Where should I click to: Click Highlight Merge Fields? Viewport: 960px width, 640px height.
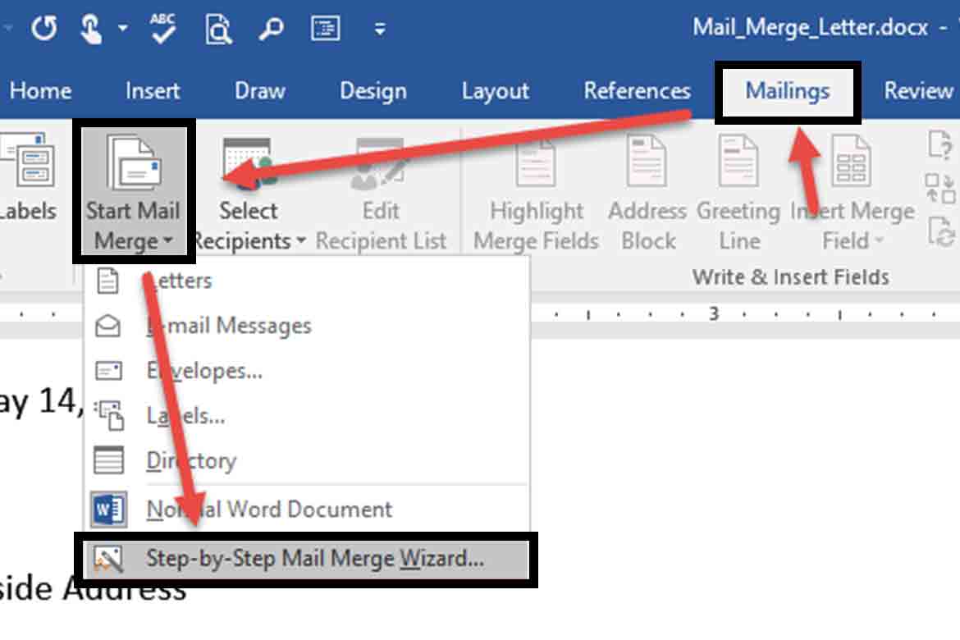tap(537, 194)
